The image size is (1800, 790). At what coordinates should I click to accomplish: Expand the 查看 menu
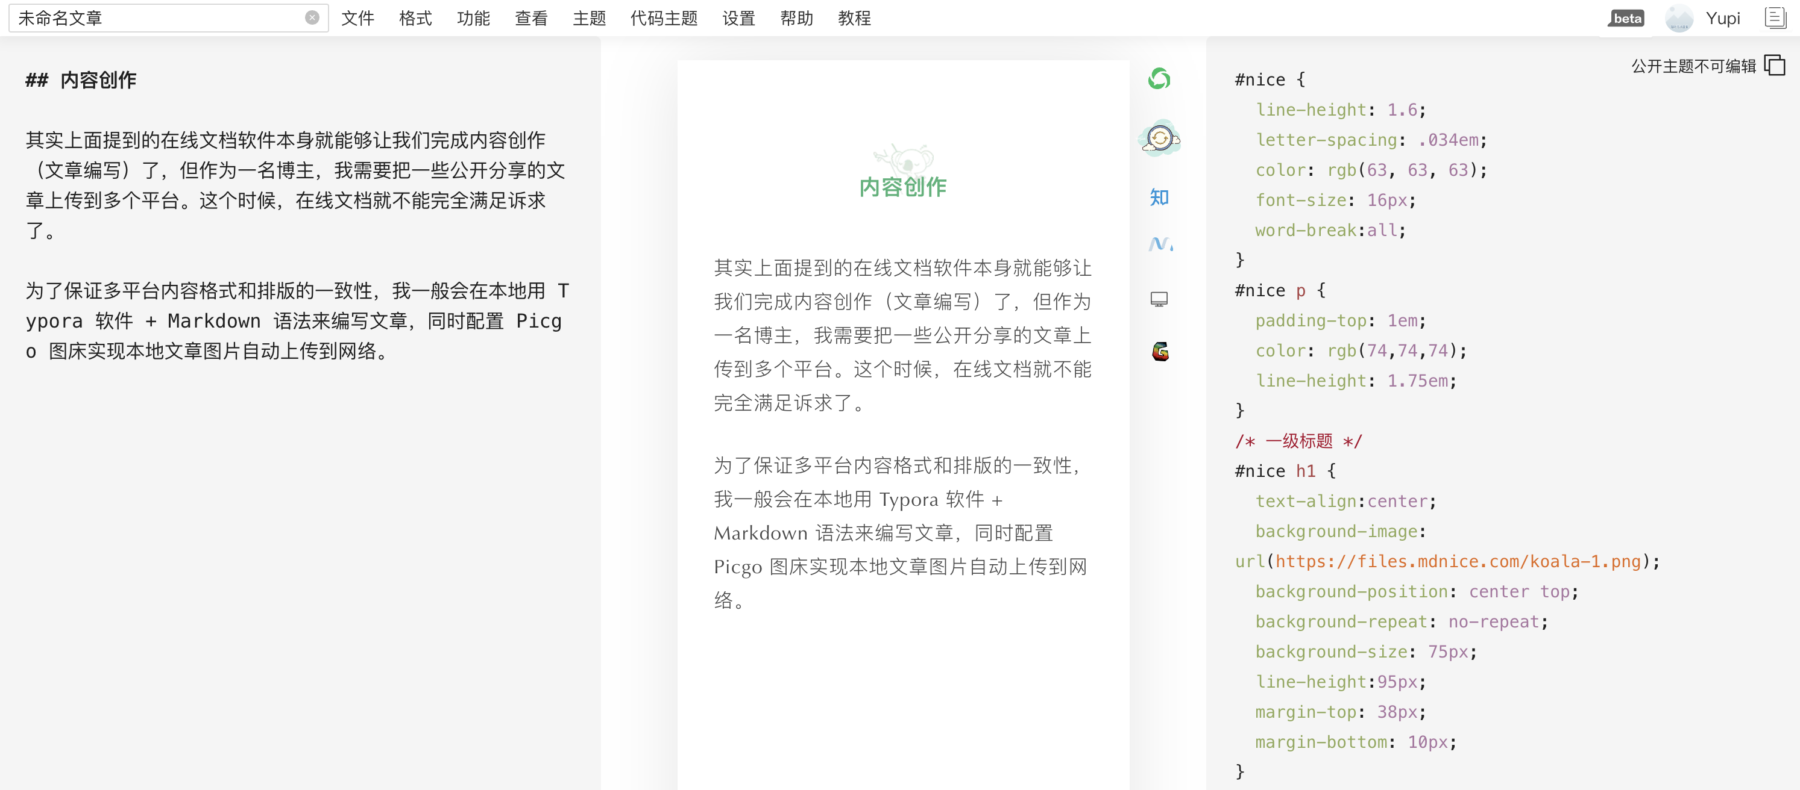point(531,18)
